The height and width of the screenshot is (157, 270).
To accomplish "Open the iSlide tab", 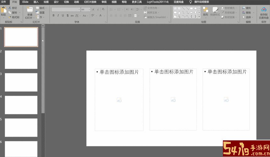I will point(25,2).
